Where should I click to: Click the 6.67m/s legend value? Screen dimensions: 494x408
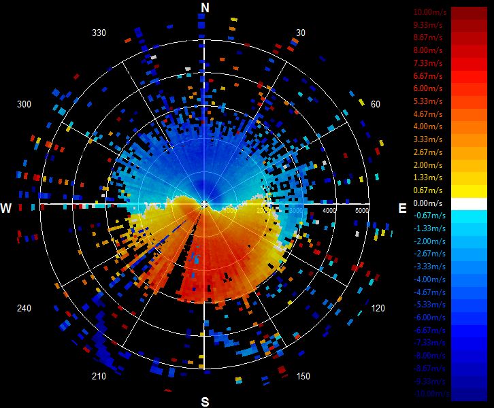pos(428,76)
